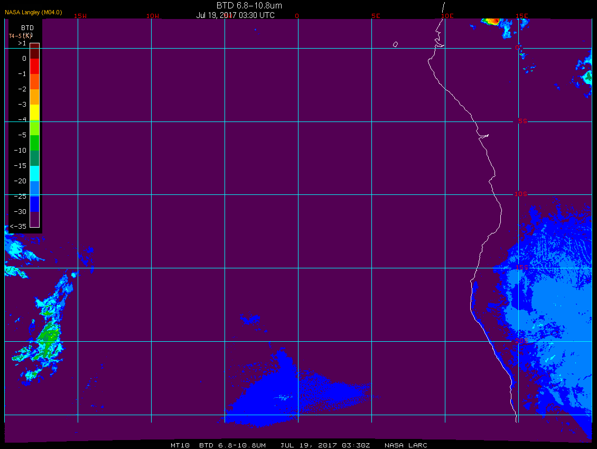The width and height of the screenshot is (597, 449).
Task: Click the '-5' legend value
Action: tap(22, 135)
